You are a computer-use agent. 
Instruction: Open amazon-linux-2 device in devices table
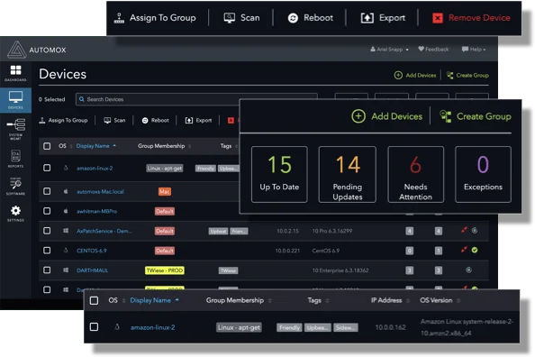95,168
